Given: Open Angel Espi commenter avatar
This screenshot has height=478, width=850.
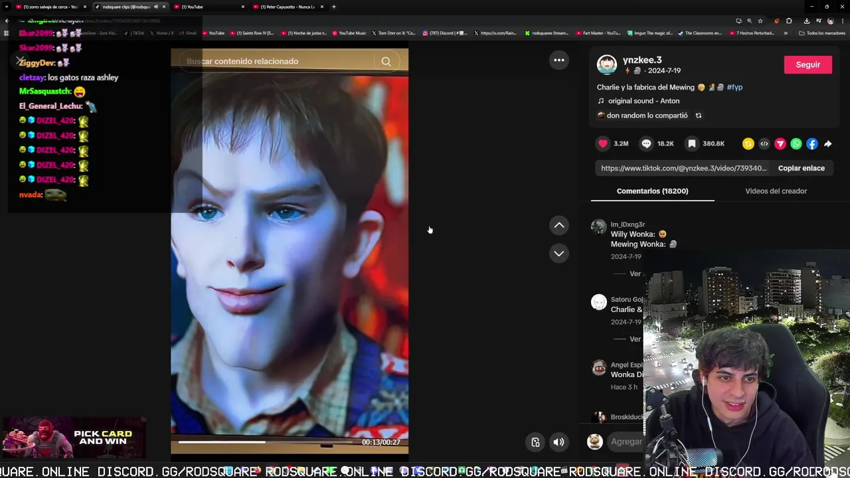Looking at the screenshot, I should [x=598, y=367].
